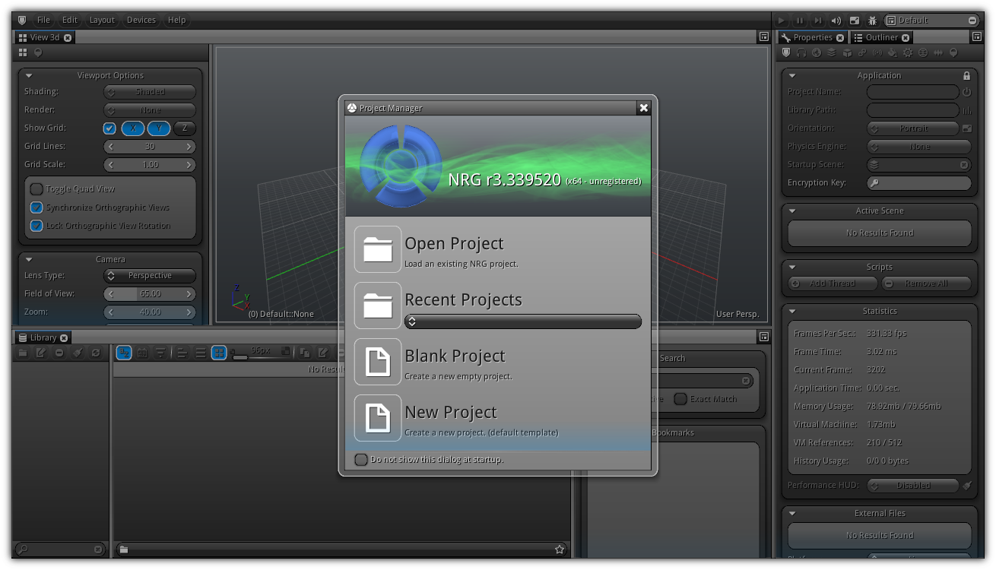Check Do not show this dialog at startup

tap(362, 459)
